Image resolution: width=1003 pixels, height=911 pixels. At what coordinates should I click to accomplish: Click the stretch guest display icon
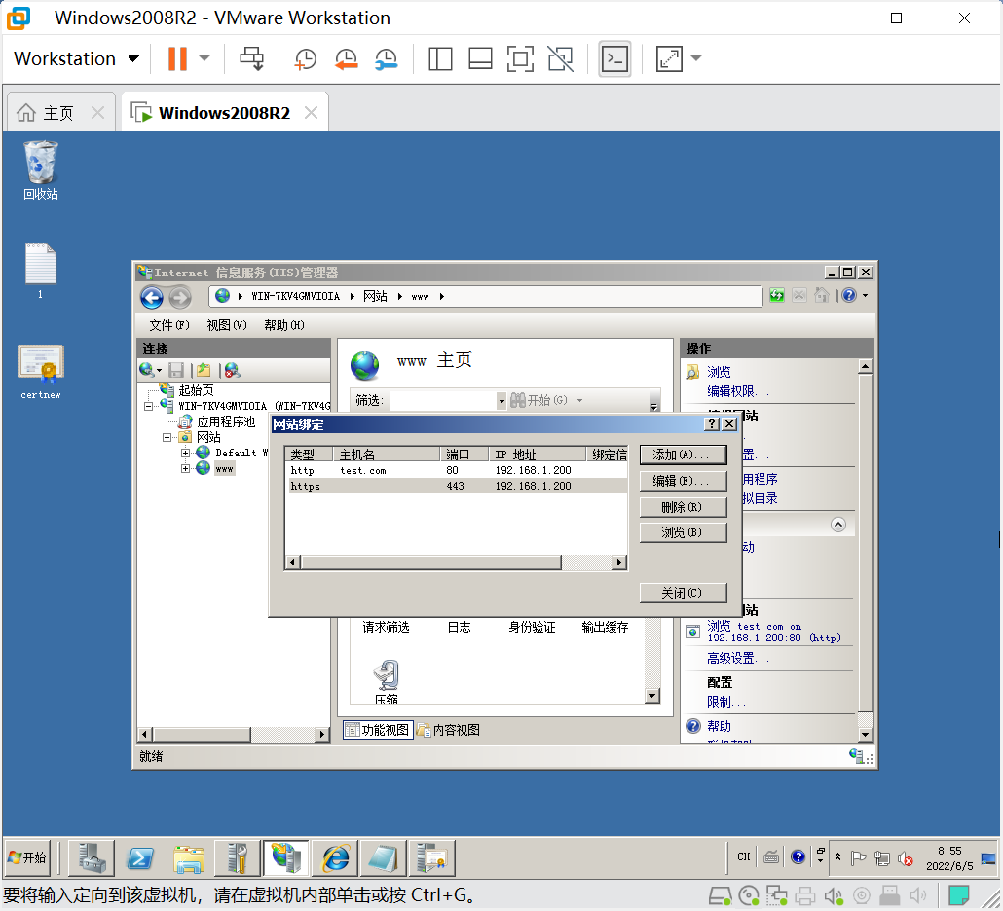click(669, 58)
